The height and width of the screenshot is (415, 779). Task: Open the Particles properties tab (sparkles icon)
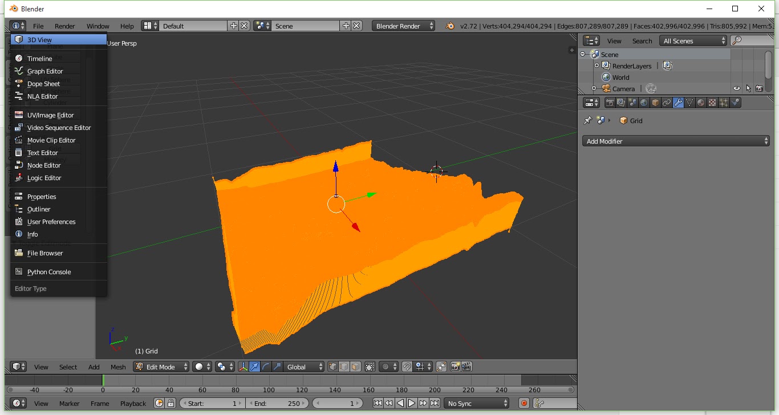pyautogui.click(x=724, y=103)
